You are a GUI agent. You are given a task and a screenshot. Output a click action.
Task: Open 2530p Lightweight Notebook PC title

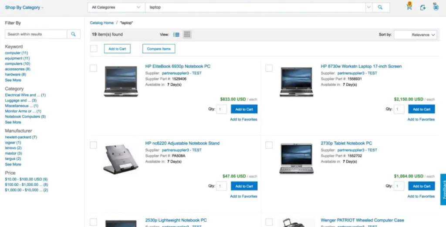[x=176, y=220]
